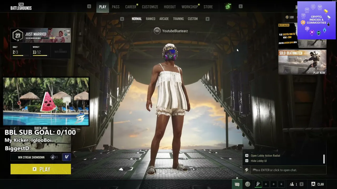Select the TRAINING match mode
Image resolution: width=337 pixels, height=189 pixels.
pos(178,19)
